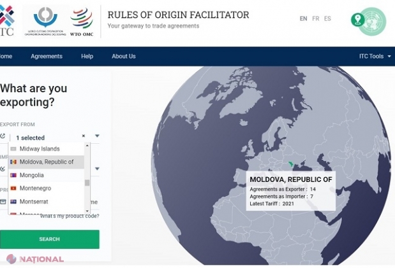
Task: Click the Mongolia flag icon
Action: (x=13, y=175)
